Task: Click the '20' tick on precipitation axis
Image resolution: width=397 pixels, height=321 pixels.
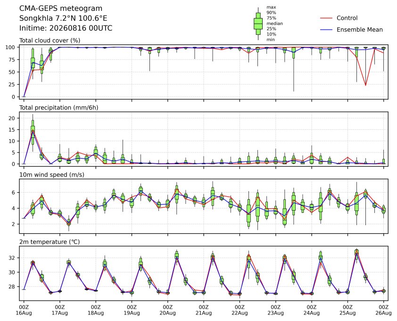Action: (12, 118)
